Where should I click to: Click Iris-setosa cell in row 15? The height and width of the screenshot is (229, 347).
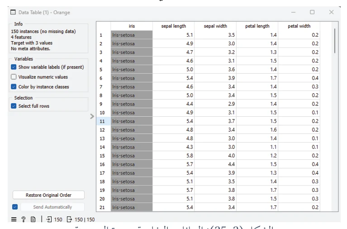[x=132, y=156]
